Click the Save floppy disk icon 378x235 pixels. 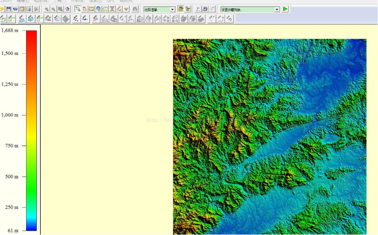[8, 9]
